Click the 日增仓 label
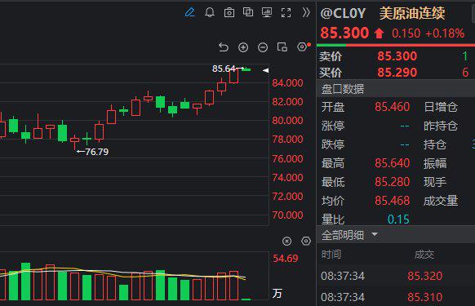The image size is (475, 306). click(441, 107)
